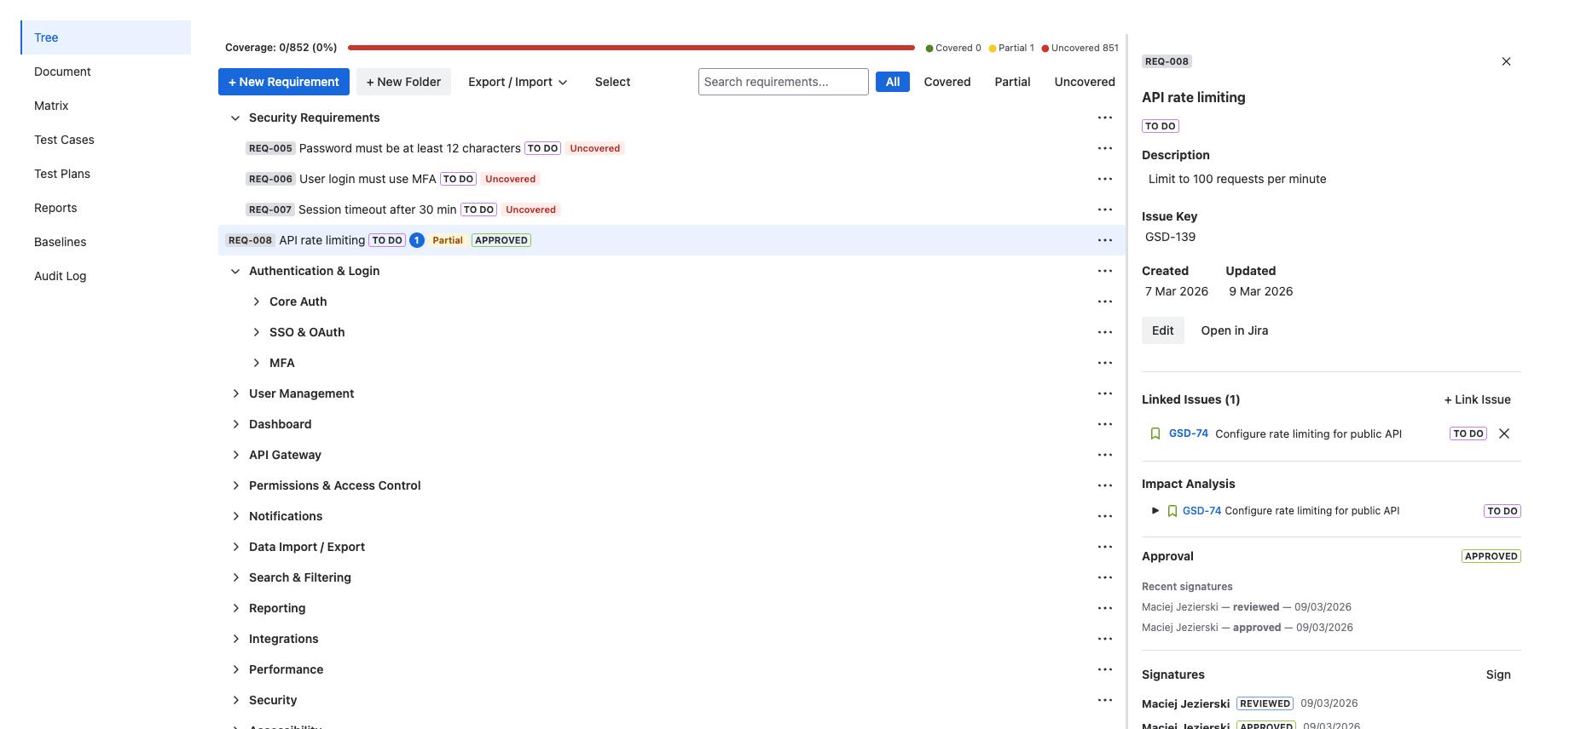Open the Export / Import dropdown

pyautogui.click(x=518, y=82)
